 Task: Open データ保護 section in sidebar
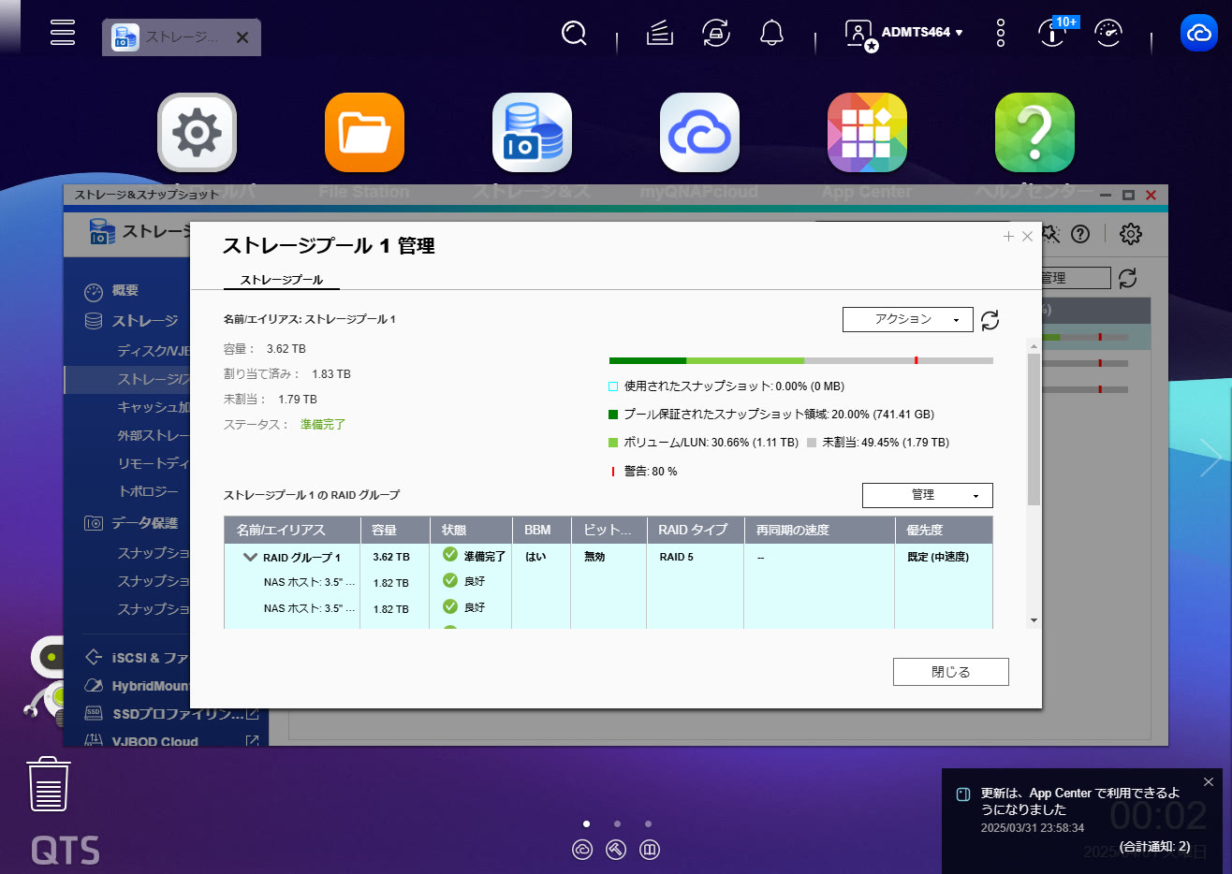[144, 523]
